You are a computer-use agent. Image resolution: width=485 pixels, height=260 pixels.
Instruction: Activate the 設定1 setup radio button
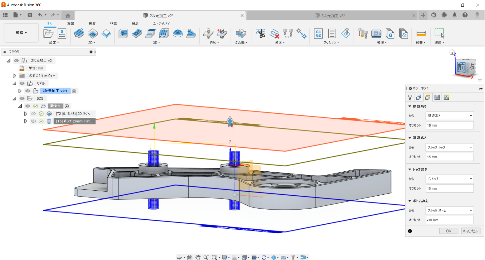tap(67, 106)
